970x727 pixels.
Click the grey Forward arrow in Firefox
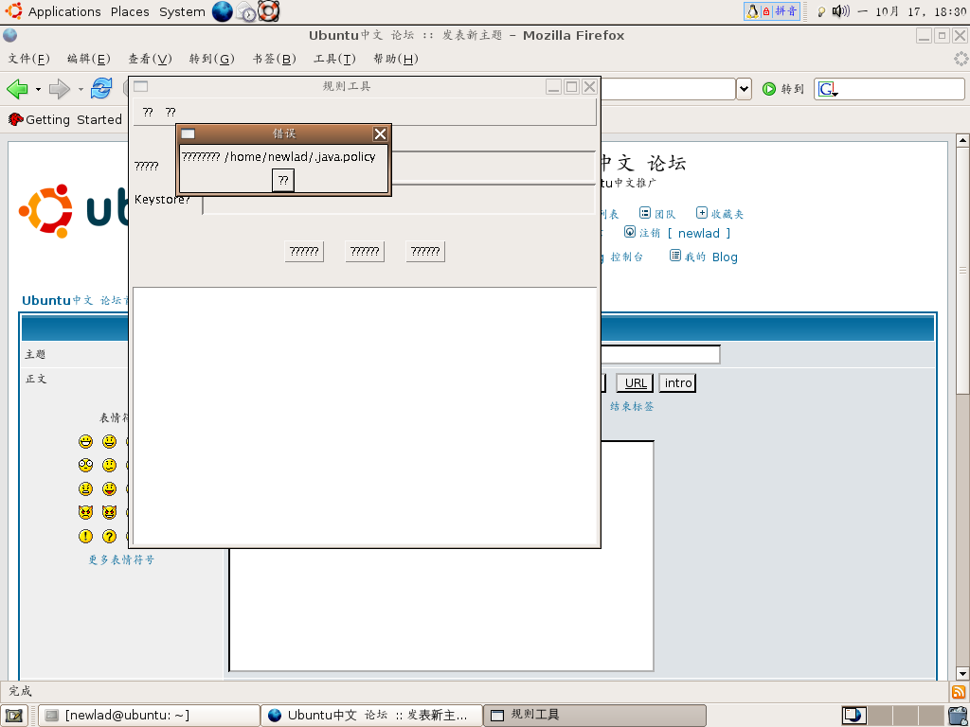point(60,89)
